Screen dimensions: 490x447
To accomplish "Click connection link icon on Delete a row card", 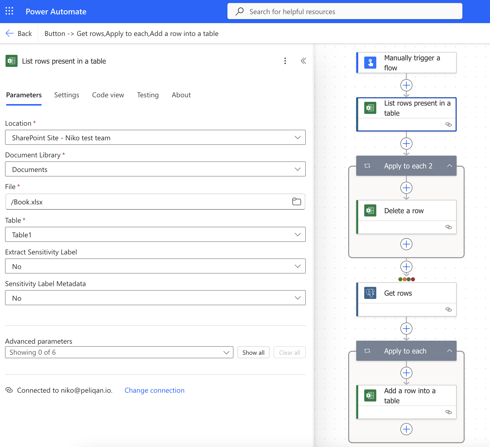I will [449, 227].
